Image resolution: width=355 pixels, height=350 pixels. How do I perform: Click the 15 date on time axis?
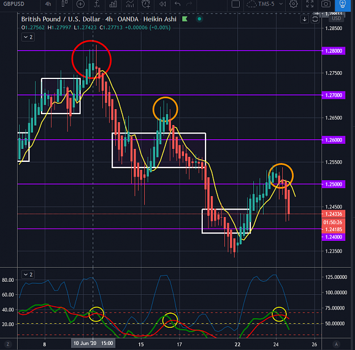click(x=141, y=344)
